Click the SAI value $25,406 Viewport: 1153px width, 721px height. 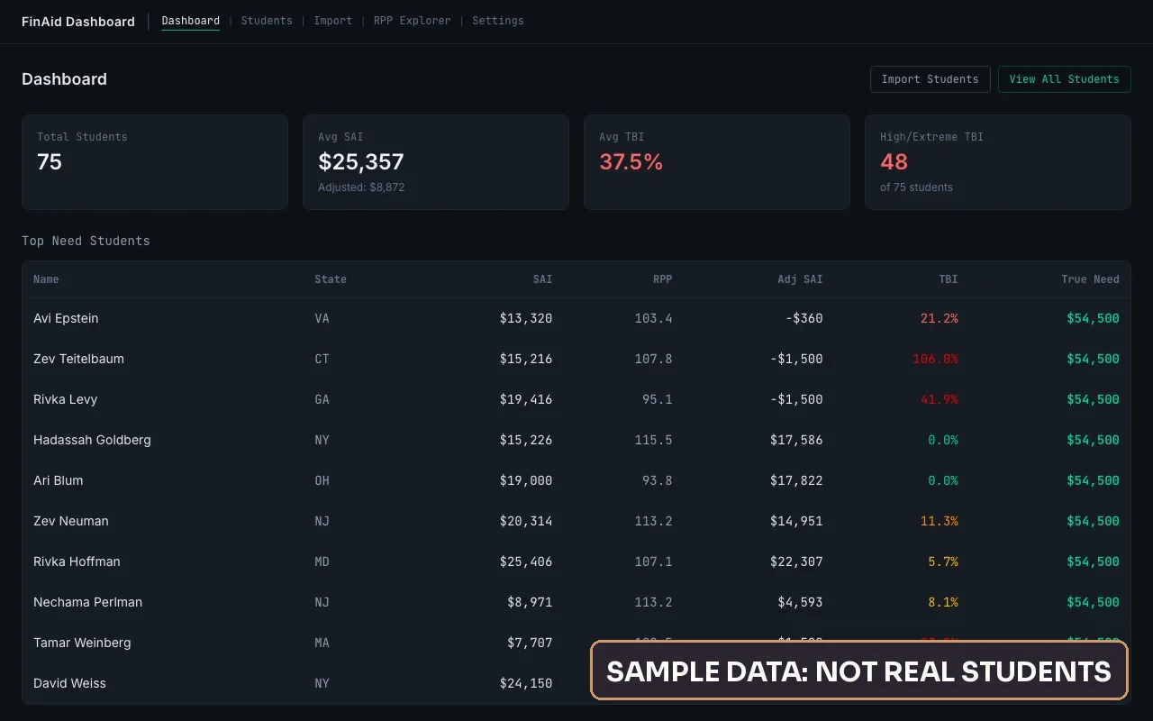tap(526, 561)
